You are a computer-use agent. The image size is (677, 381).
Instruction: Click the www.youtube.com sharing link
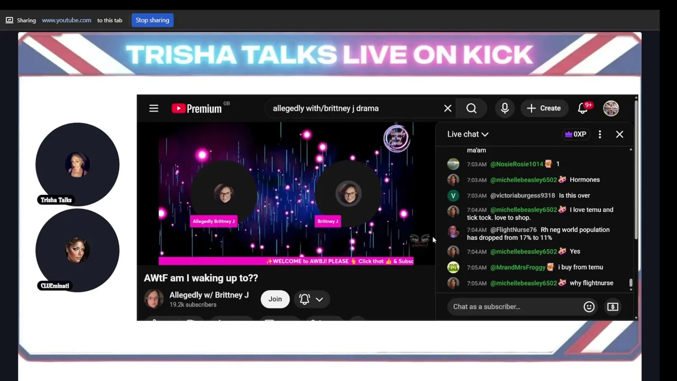coord(66,20)
